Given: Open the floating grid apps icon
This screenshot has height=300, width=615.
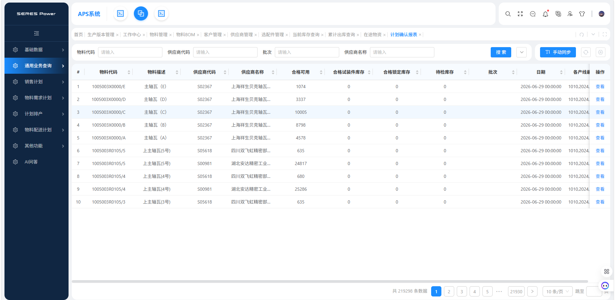Looking at the screenshot, I should click(607, 271).
